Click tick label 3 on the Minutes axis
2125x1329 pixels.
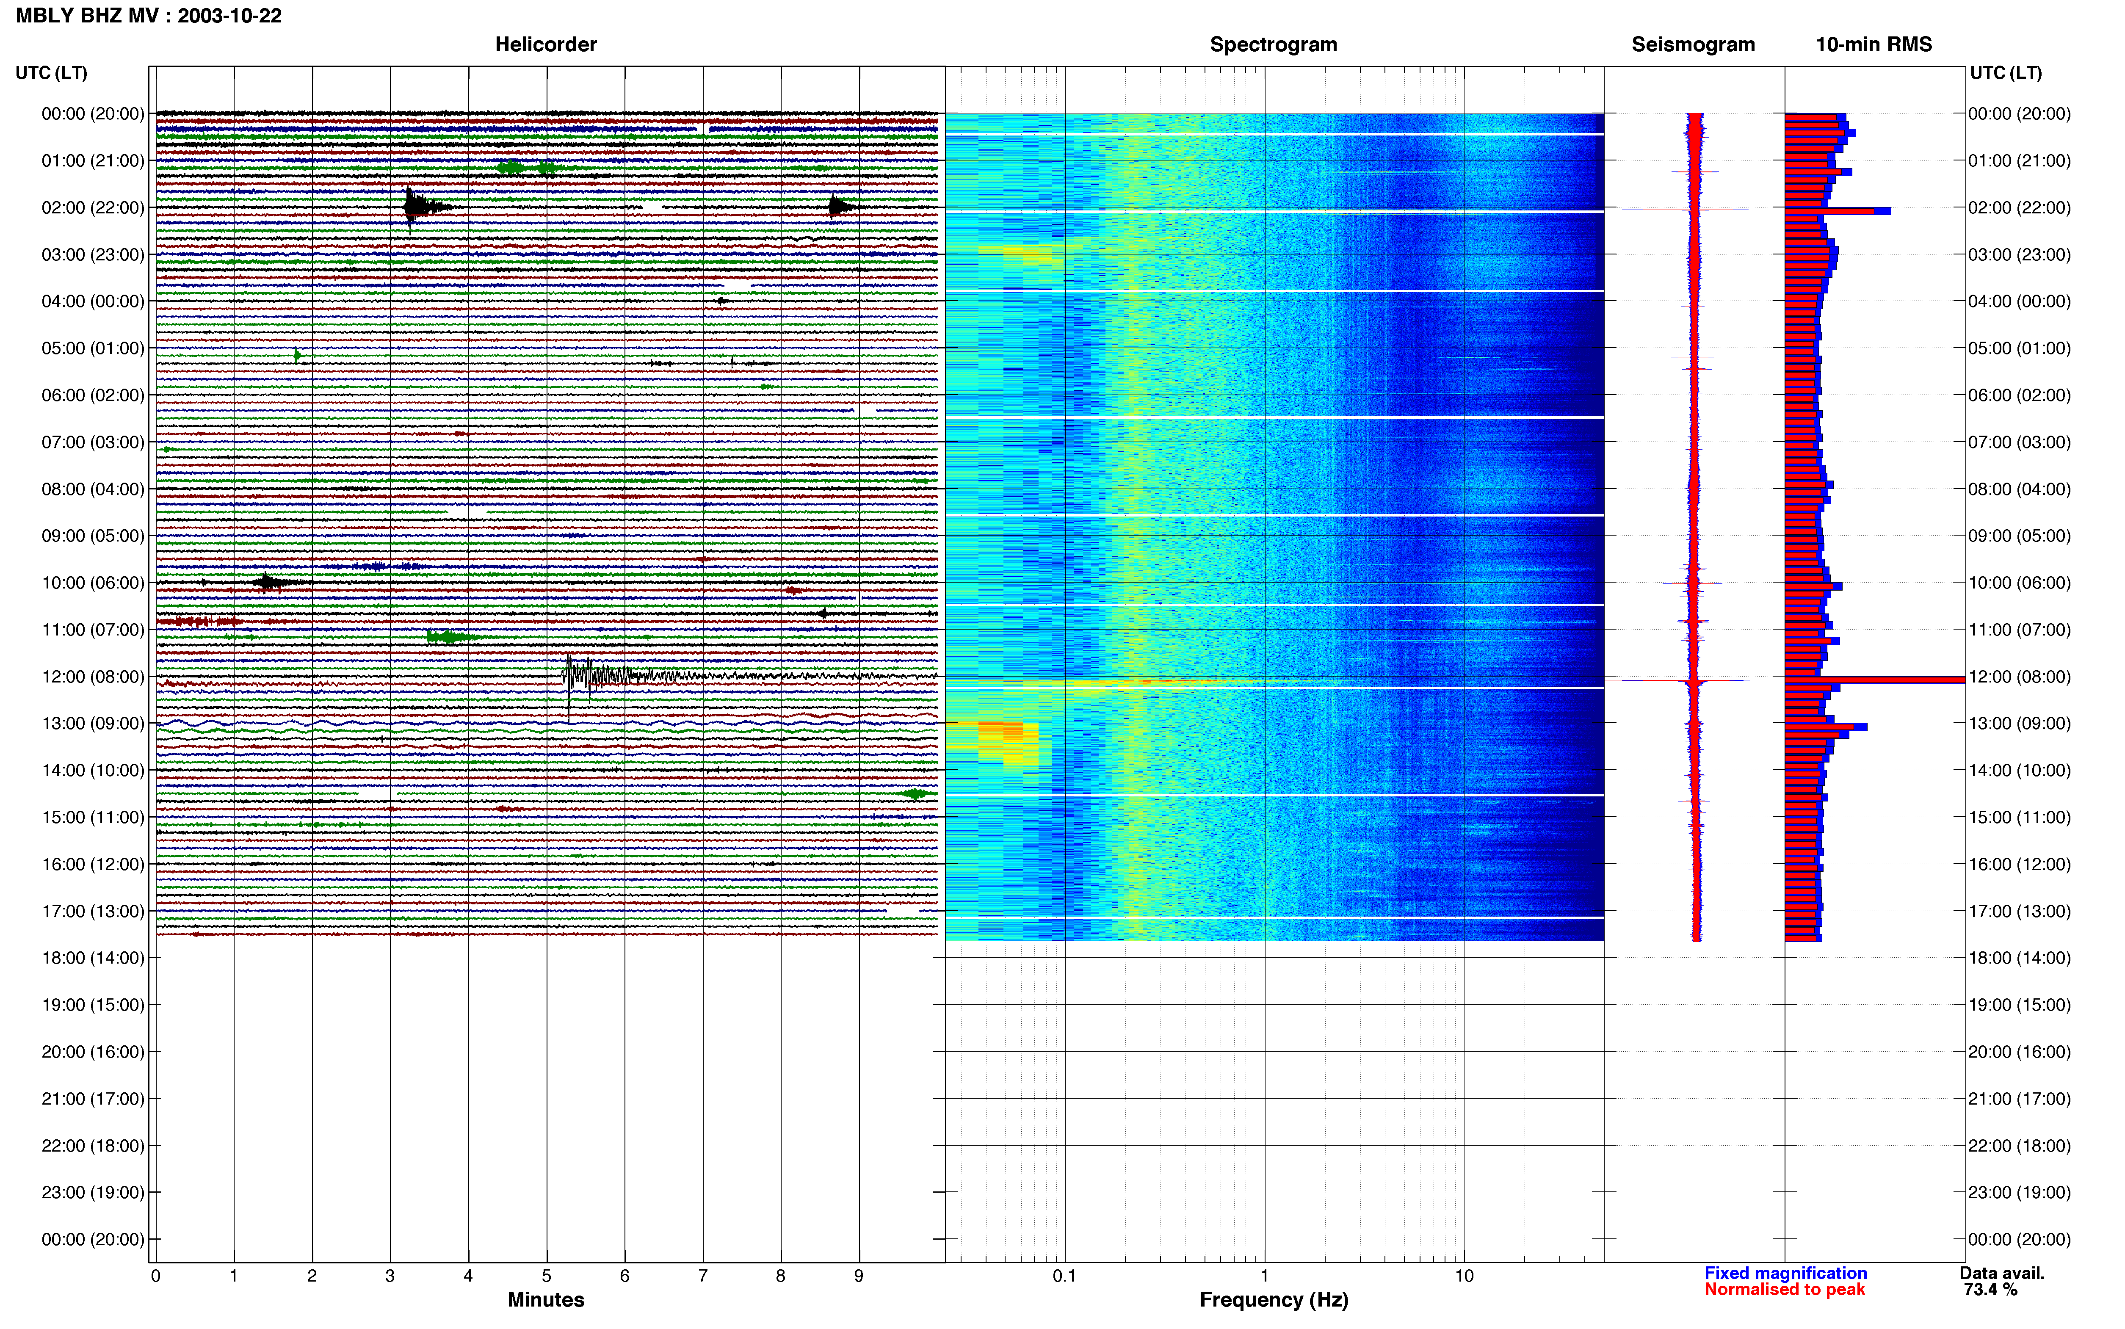pyautogui.click(x=390, y=1276)
